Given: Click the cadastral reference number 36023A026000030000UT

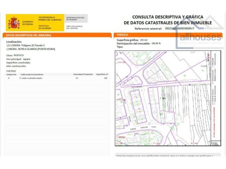Looking at the screenshot, I should 180,29.
